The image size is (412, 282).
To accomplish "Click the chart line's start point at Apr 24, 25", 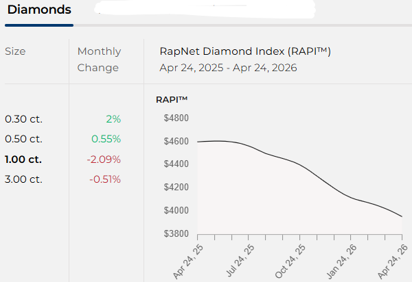I will click(x=198, y=142).
